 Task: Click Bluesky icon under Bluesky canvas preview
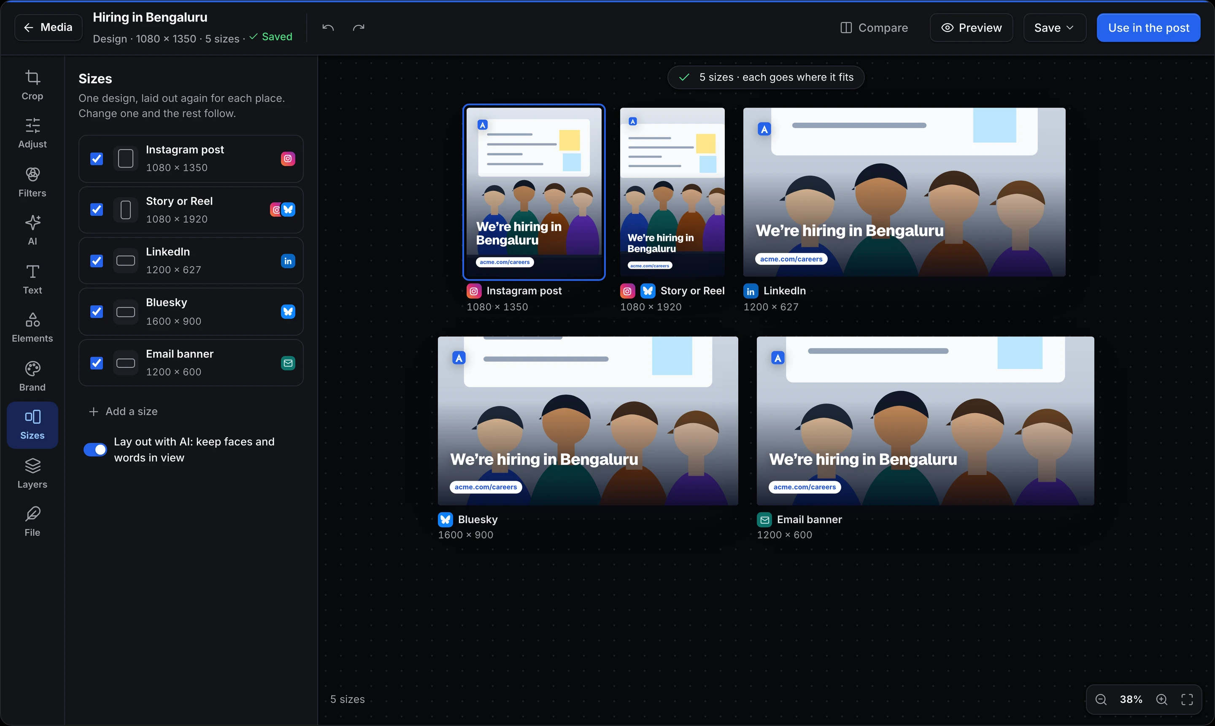445,519
